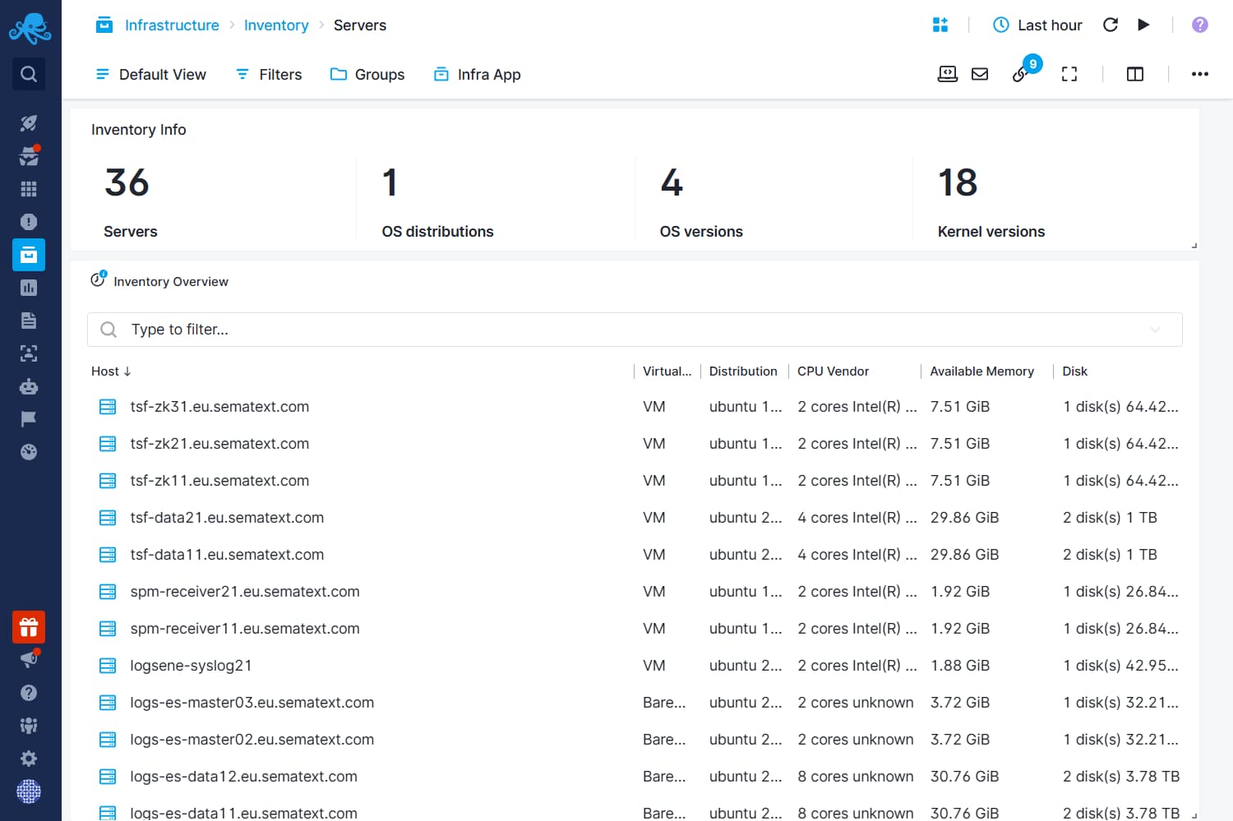Navigate to the Inventory breadcrumb link
Image resolution: width=1233 pixels, height=821 pixels.
tap(276, 25)
